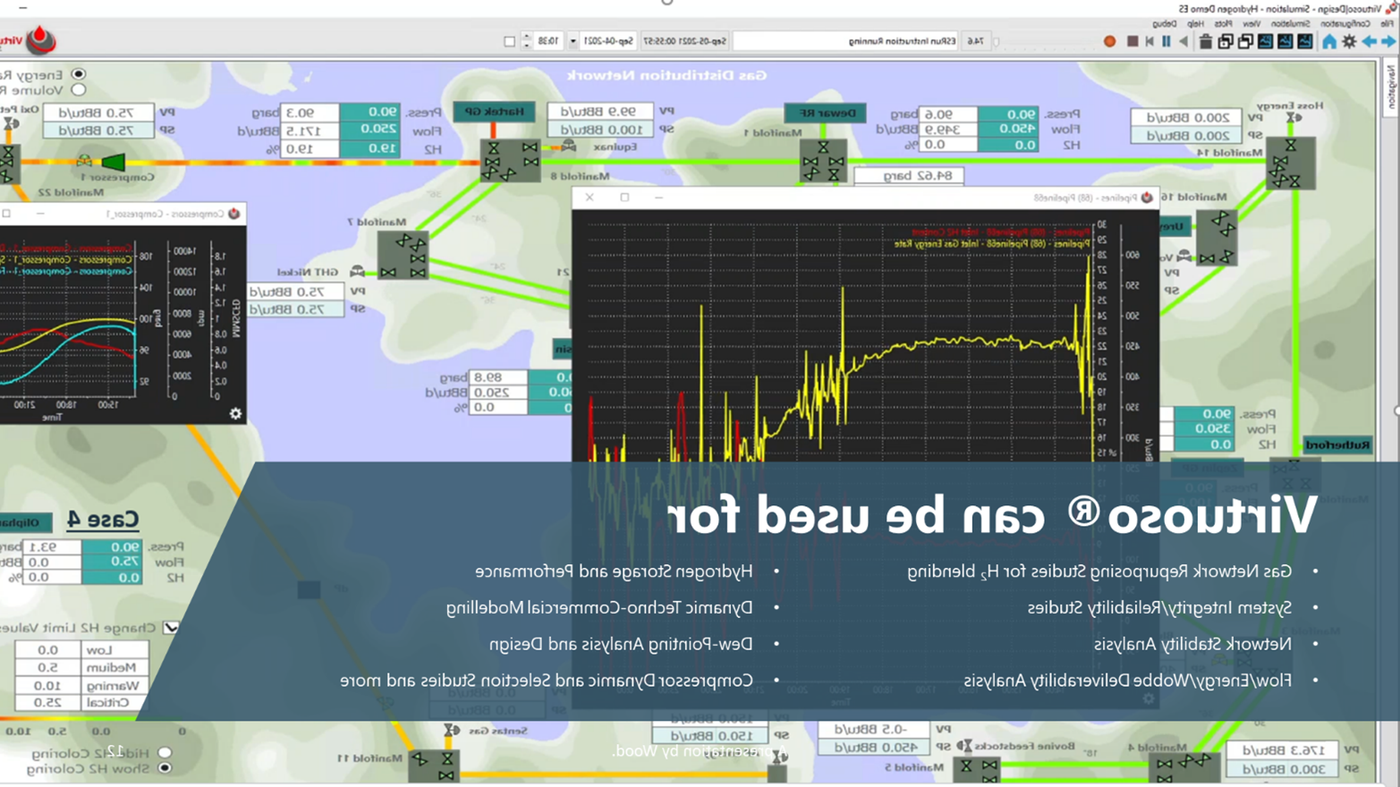
Task: Select the Manifold 1 valve block
Action: click(x=823, y=159)
